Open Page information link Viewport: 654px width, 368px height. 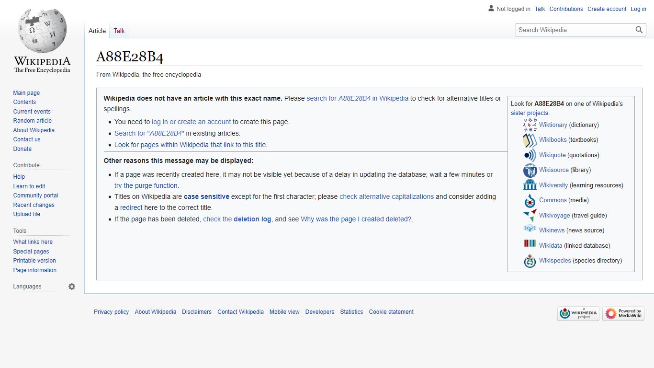[35, 270]
